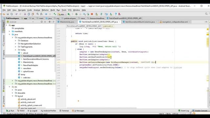Switch to MainActivity.java tab
210x118 pixels.
point(67,22)
